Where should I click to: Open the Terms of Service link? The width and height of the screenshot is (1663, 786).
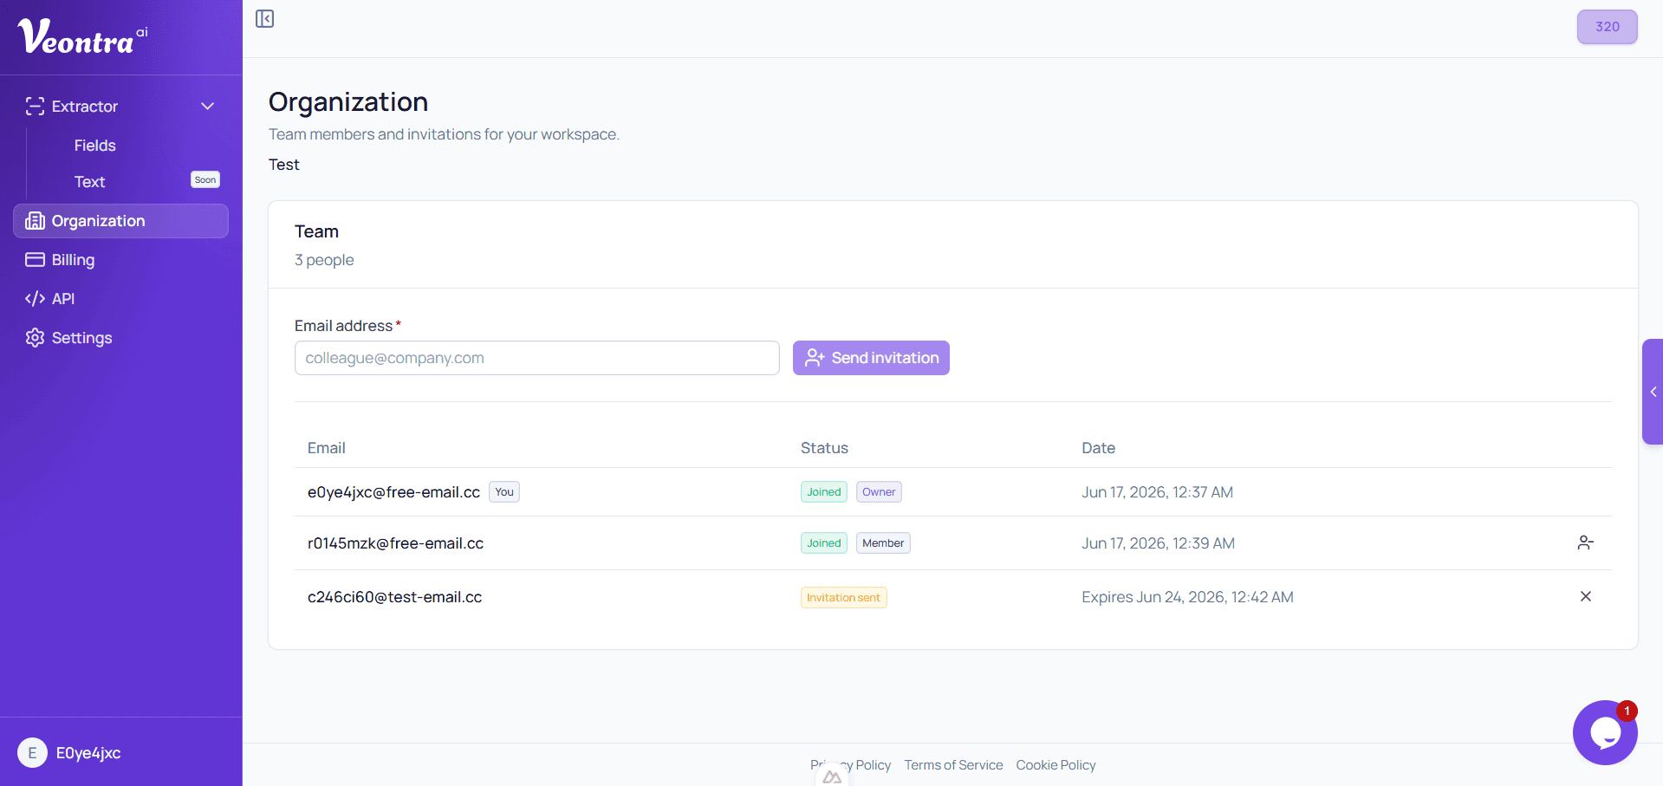point(953,765)
